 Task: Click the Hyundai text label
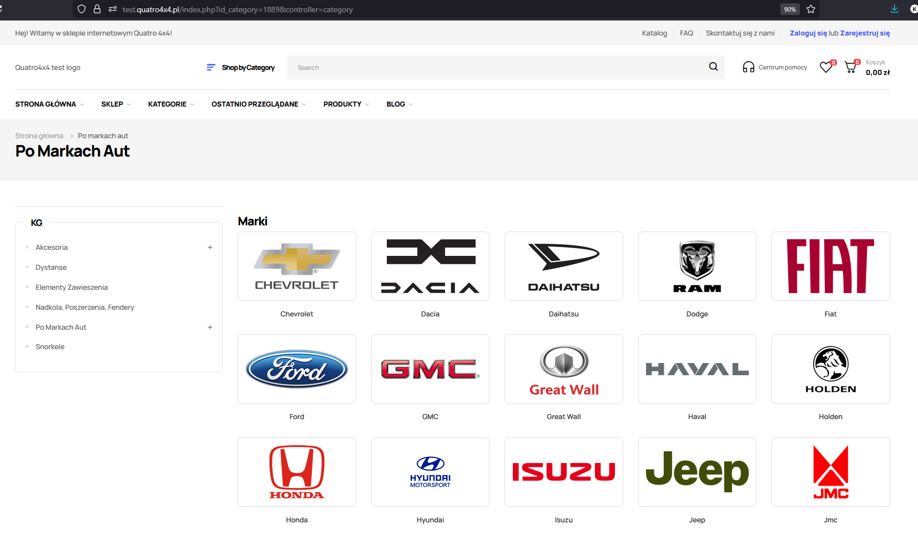(x=430, y=520)
